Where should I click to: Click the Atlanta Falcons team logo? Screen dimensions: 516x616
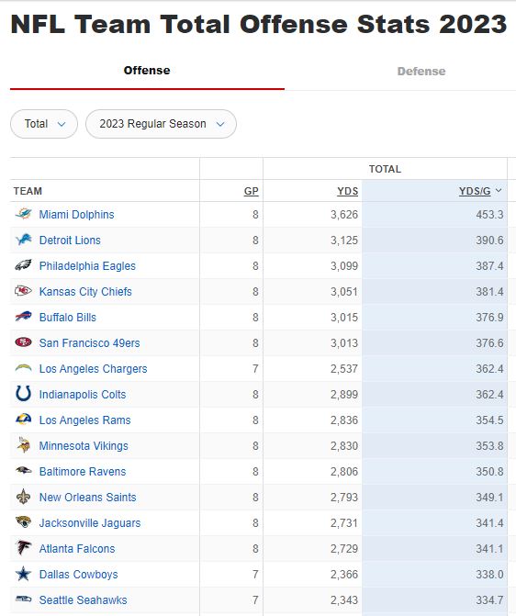[x=23, y=548]
